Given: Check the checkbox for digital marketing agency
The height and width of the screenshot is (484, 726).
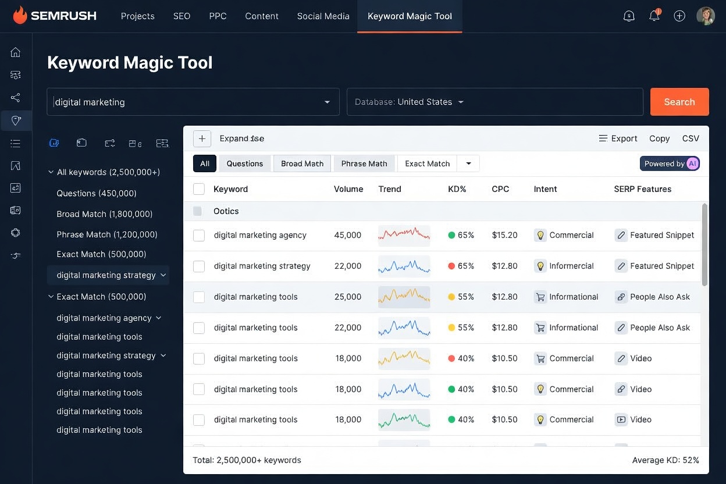Looking at the screenshot, I should [198, 235].
